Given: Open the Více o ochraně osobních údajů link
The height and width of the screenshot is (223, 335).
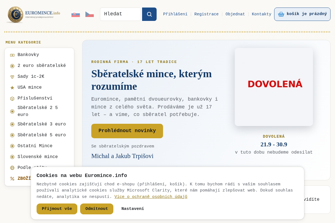Looking at the screenshot, I should click(151, 197).
